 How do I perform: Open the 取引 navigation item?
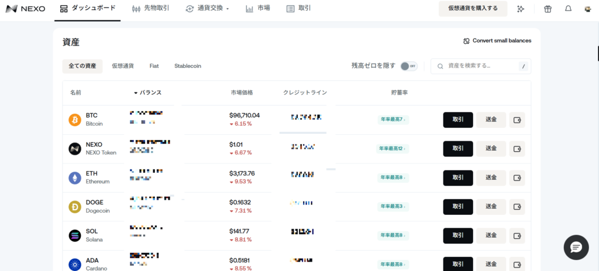298,8
